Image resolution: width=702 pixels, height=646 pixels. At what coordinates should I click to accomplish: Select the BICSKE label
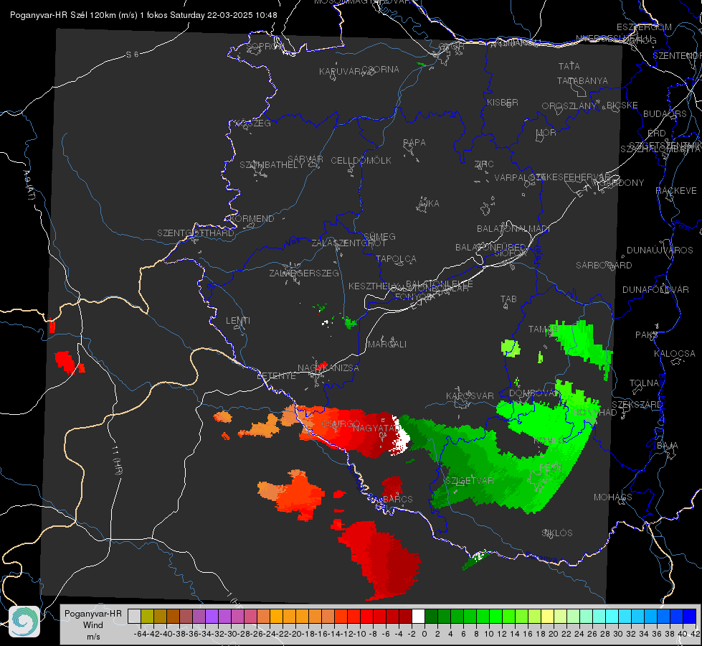[622, 106]
